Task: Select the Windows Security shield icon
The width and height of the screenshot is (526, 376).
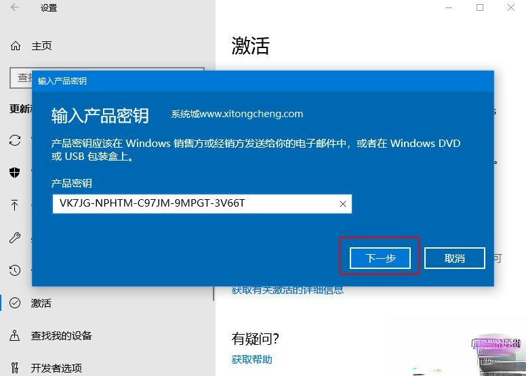Action: tap(15, 173)
